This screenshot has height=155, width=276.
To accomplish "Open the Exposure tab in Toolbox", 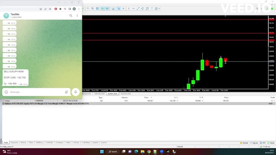I will [x=14, y=142].
